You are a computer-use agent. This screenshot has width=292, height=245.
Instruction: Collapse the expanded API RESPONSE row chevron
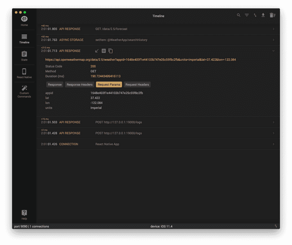point(274,51)
